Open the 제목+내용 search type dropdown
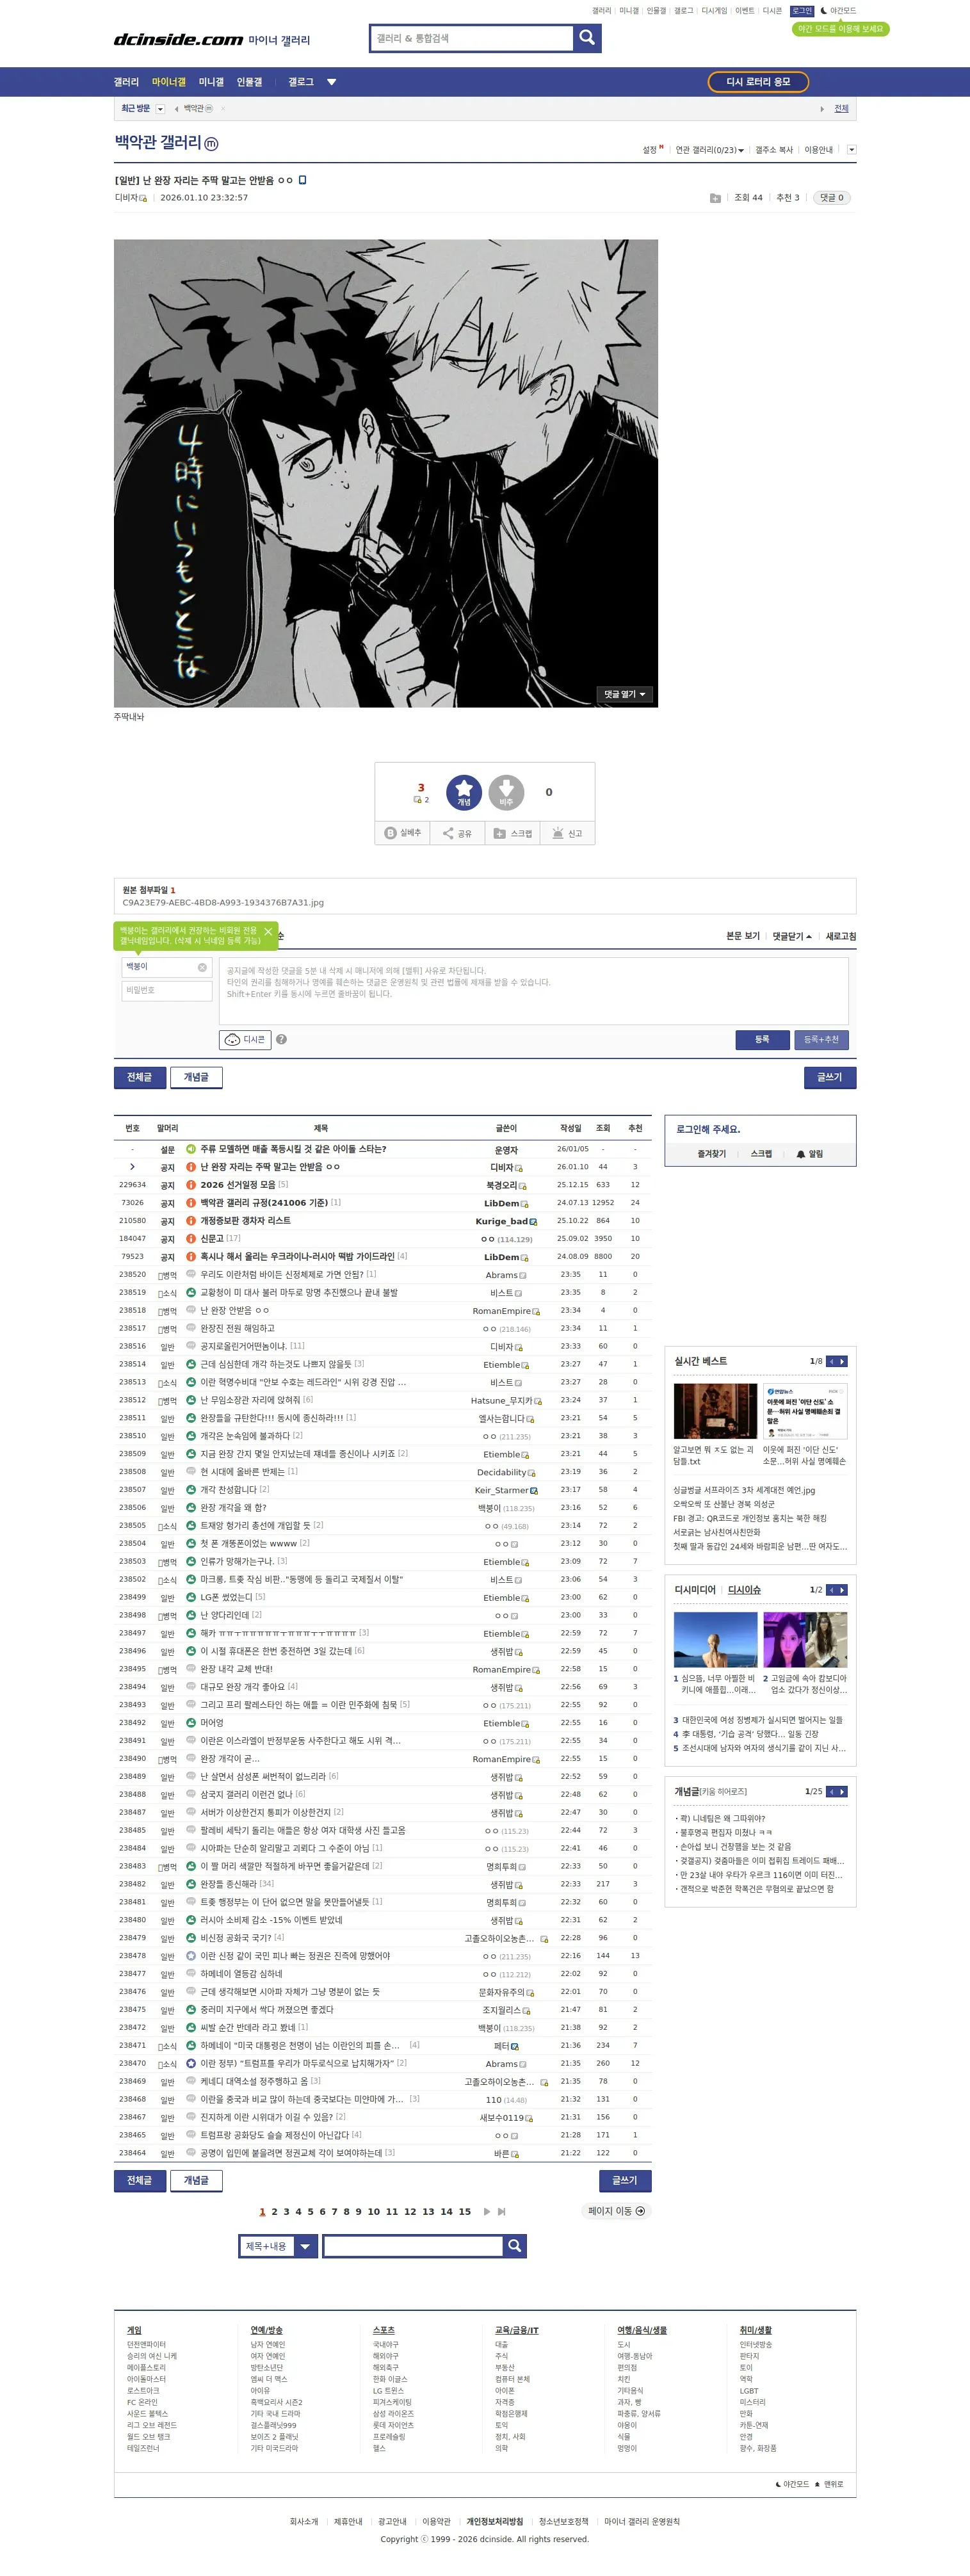Screen dimensions: 970x2576 click(x=277, y=2246)
